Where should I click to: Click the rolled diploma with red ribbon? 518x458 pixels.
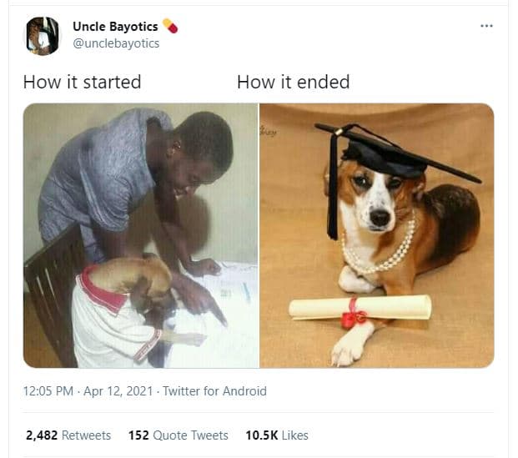[x=360, y=309]
